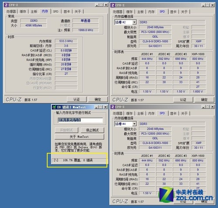Screen dimensions: 218x208
Task: Click the 2T command rate in memory window
Action: pos(66,74)
